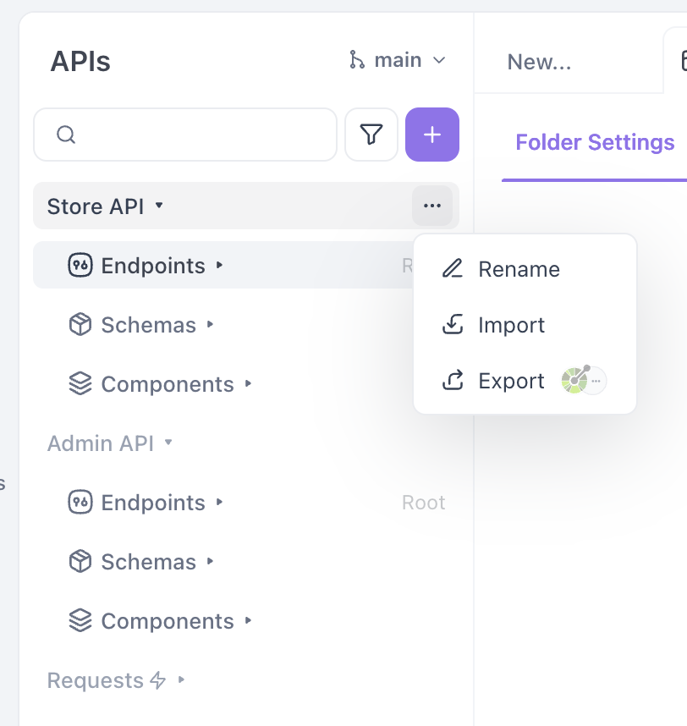Click the Store API Schemas cube icon
Image resolution: width=687 pixels, height=726 pixels.
(x=80, y=324)
